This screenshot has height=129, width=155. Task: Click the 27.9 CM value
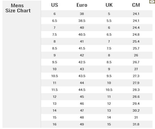136,83
